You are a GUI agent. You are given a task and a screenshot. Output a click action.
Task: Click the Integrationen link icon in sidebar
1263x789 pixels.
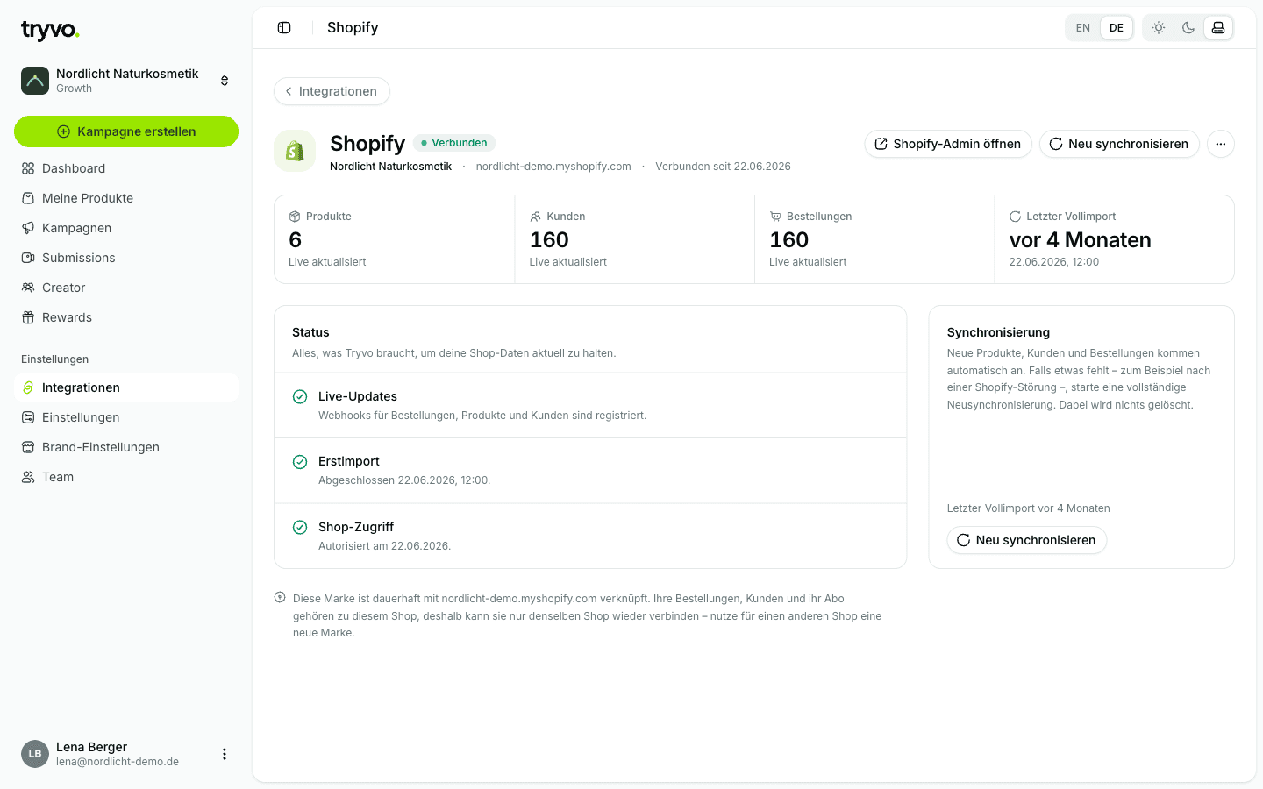click(x=28, y=387)
